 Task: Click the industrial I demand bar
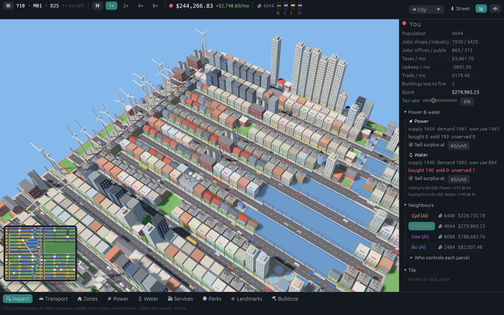[293, 6]
